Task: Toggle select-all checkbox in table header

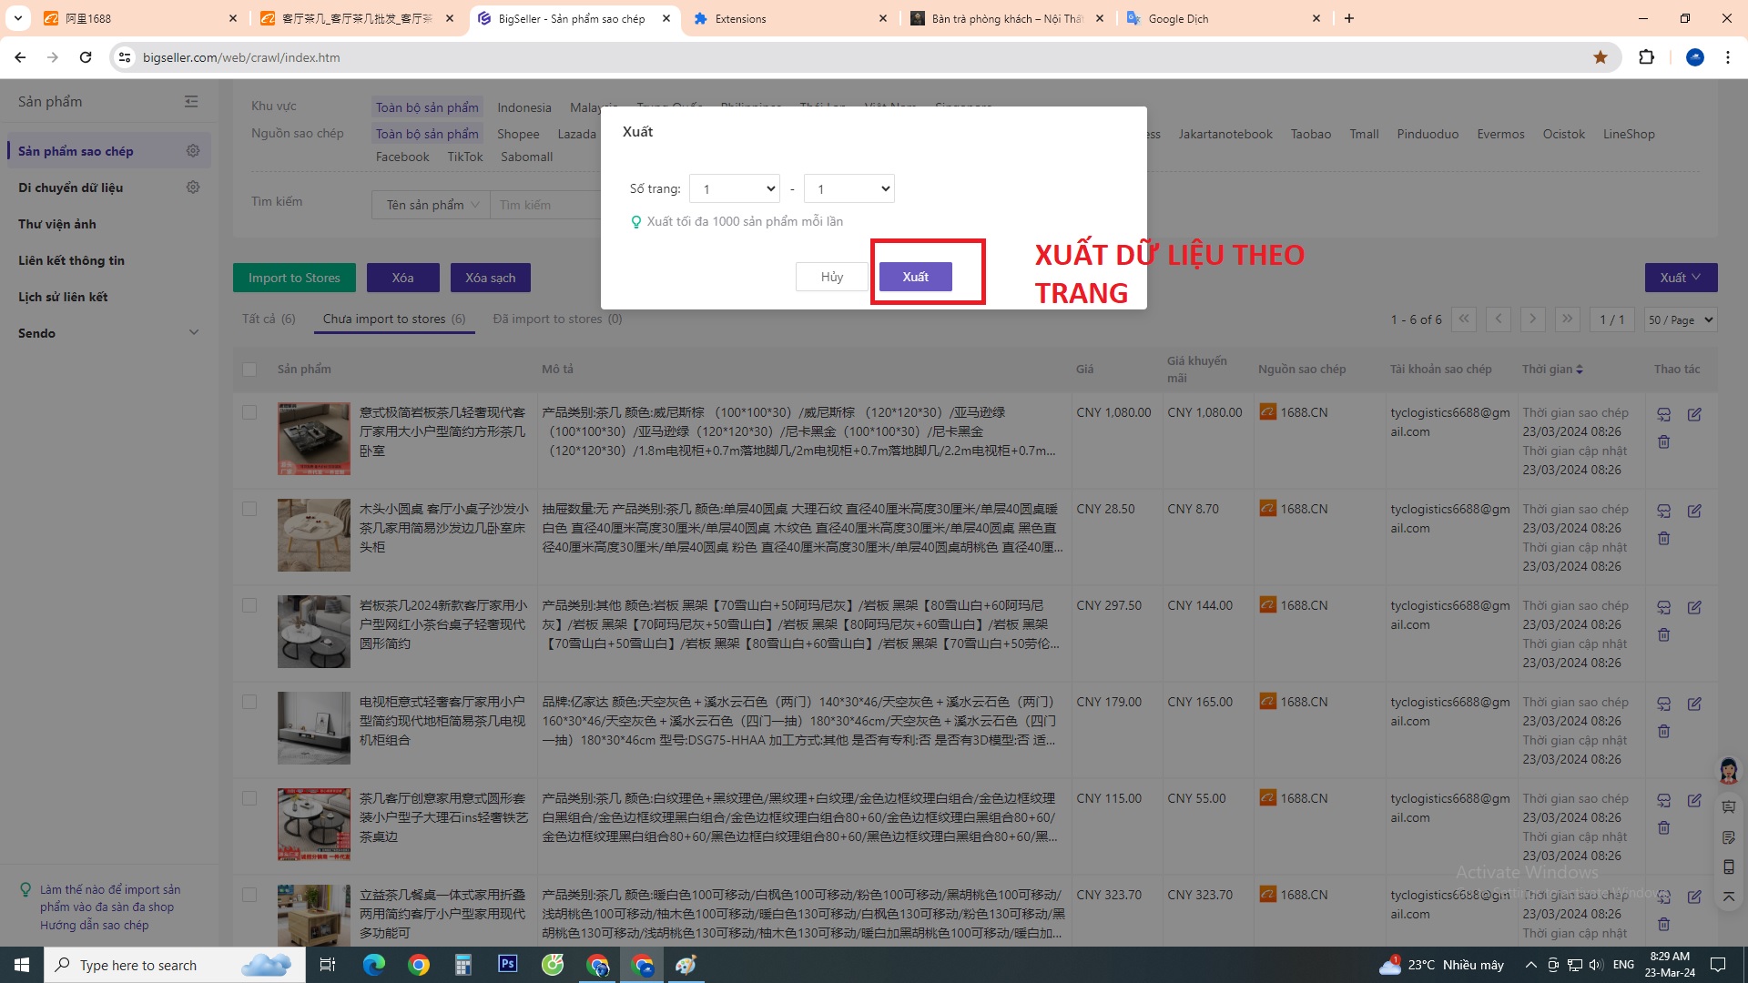Action: (249, 370)
